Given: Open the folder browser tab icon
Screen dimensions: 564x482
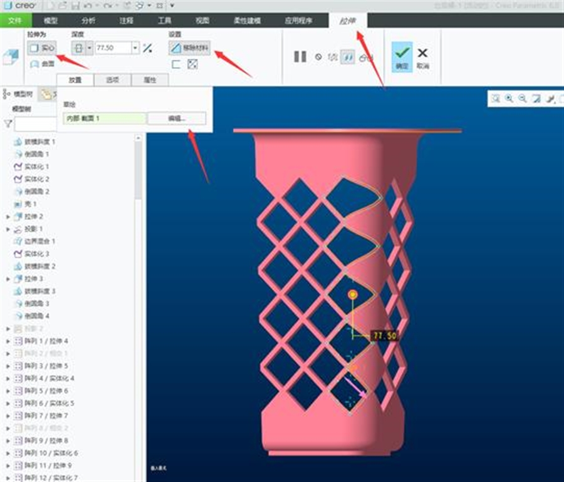Looking at the screenshot, I should (47, 95).
